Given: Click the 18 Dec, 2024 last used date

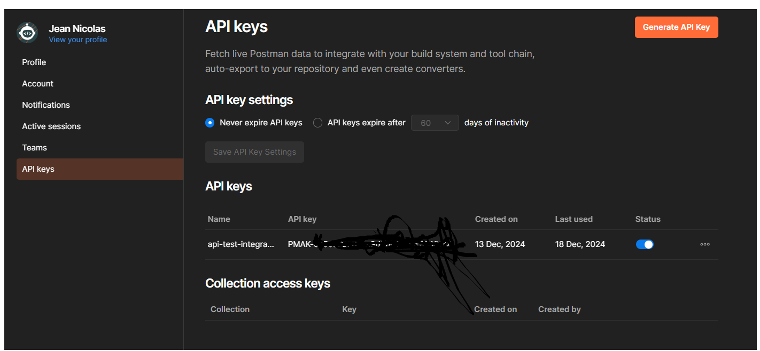Looking at the screenshot, I should (580, 244).
